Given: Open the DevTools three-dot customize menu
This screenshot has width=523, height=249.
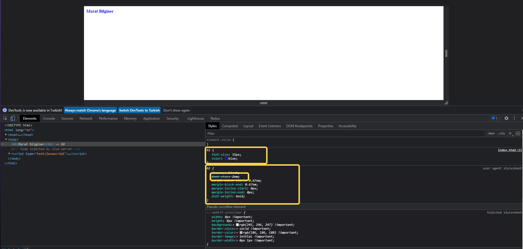Looking at the screenshot, I should 514,118.
